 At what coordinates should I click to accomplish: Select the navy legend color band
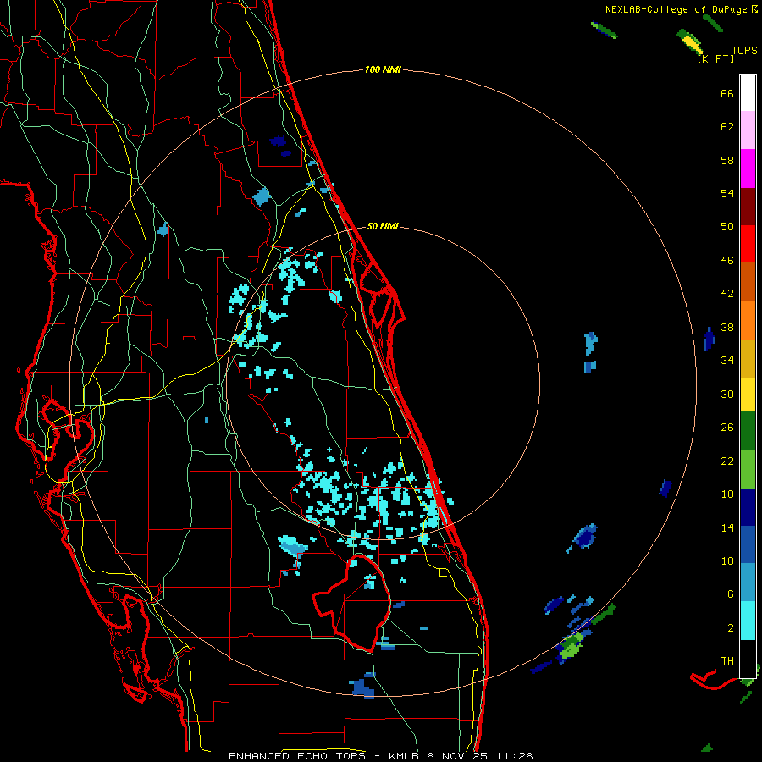(x=748, y=507)
